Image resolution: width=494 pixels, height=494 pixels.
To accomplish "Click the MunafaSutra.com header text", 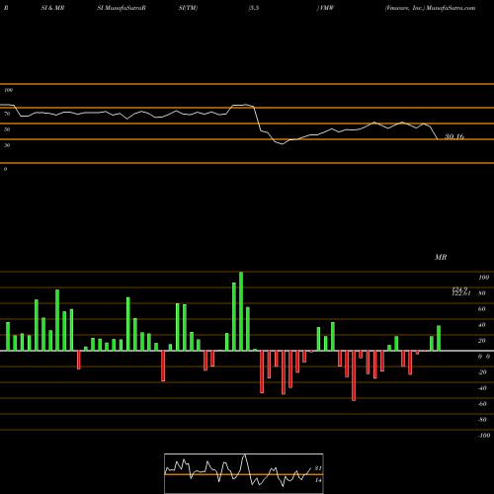I will pos(451,8).
